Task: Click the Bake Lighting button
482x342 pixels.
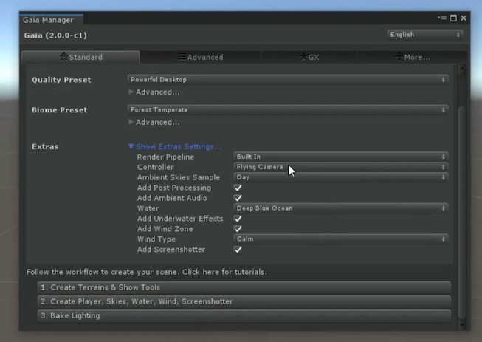Action: 244,315
